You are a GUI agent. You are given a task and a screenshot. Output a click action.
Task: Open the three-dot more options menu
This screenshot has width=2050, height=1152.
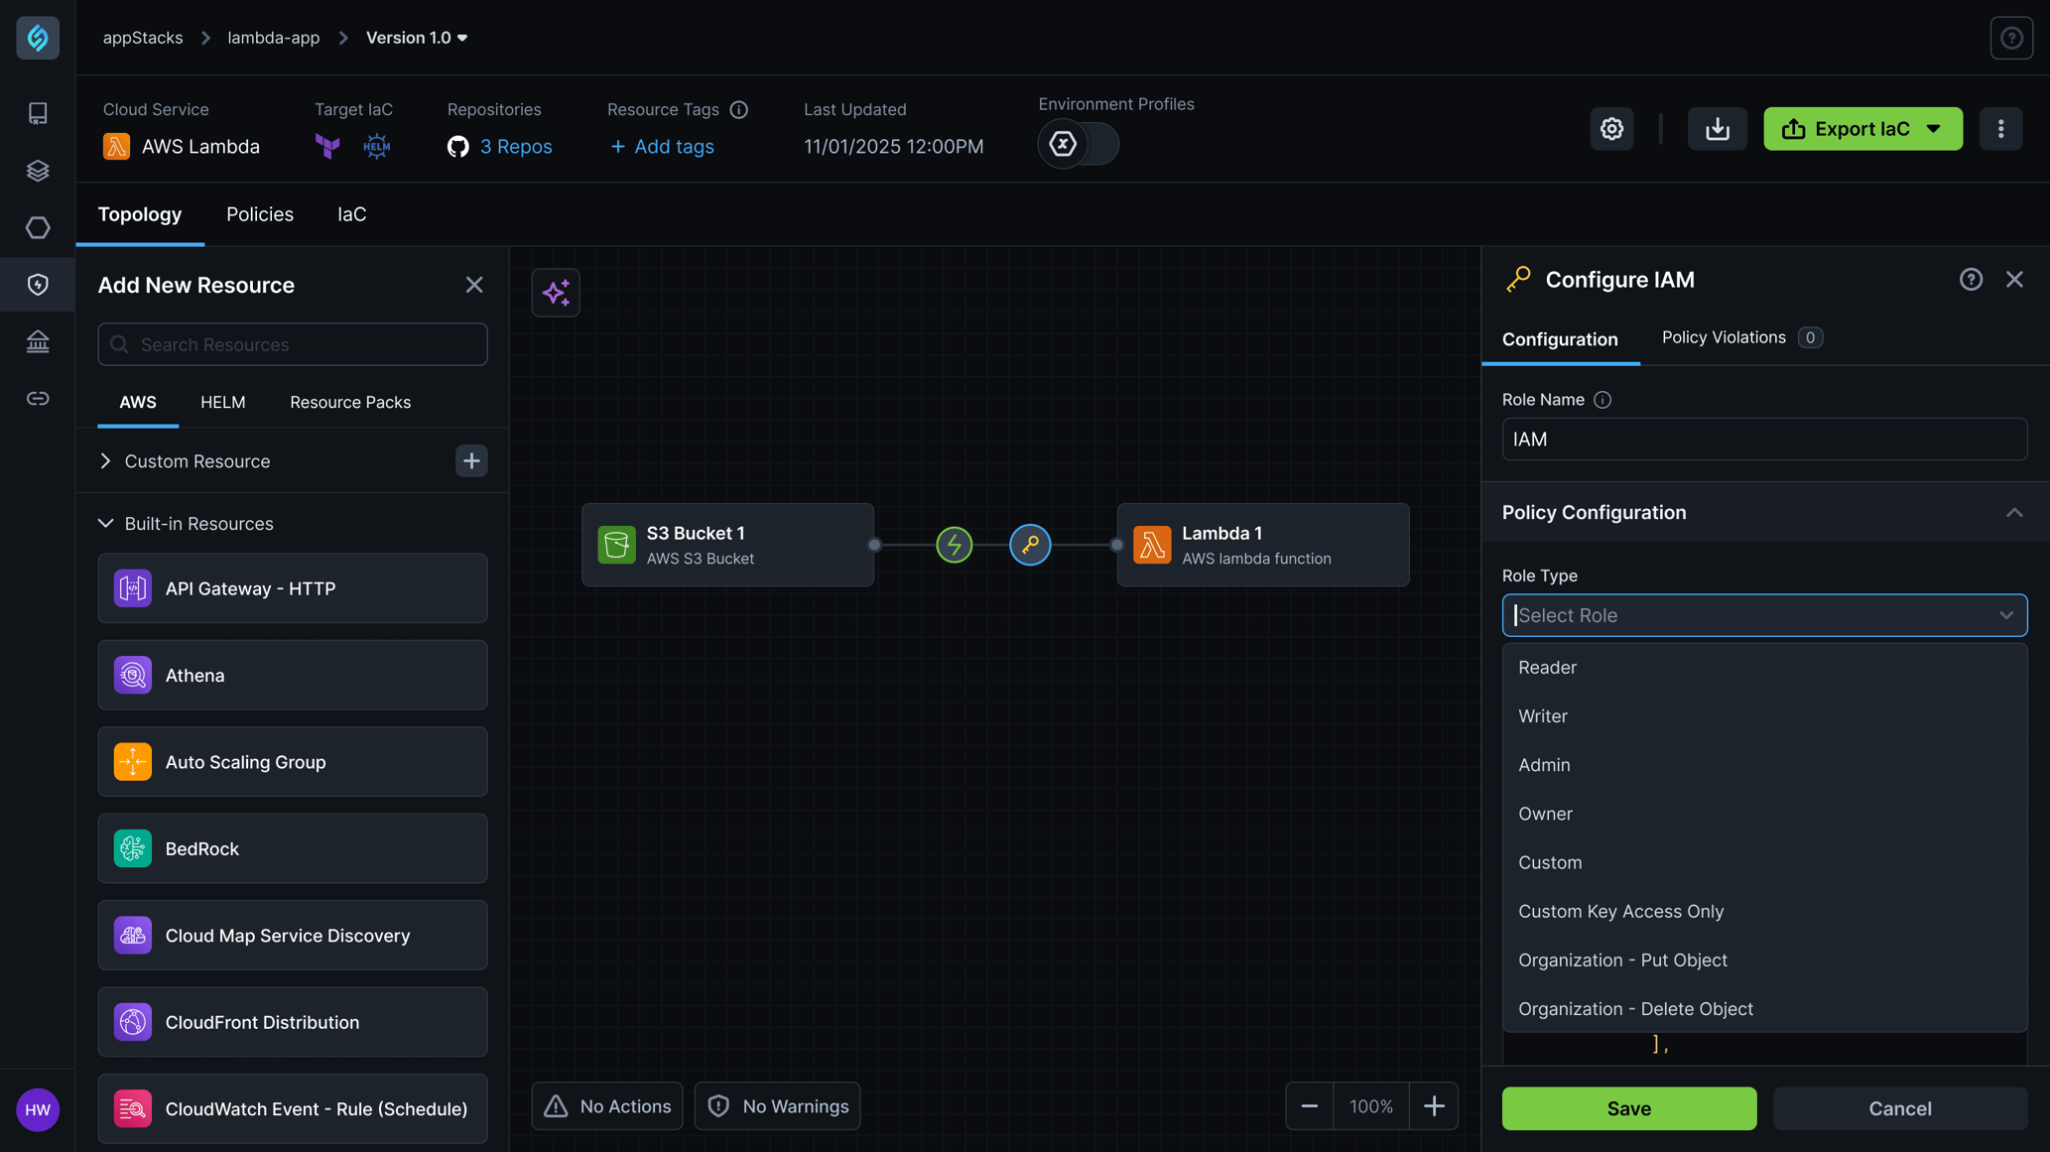(2000, 129)
